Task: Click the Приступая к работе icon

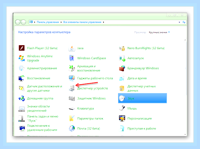Action: pyautogui.click(x=122, y=129)
